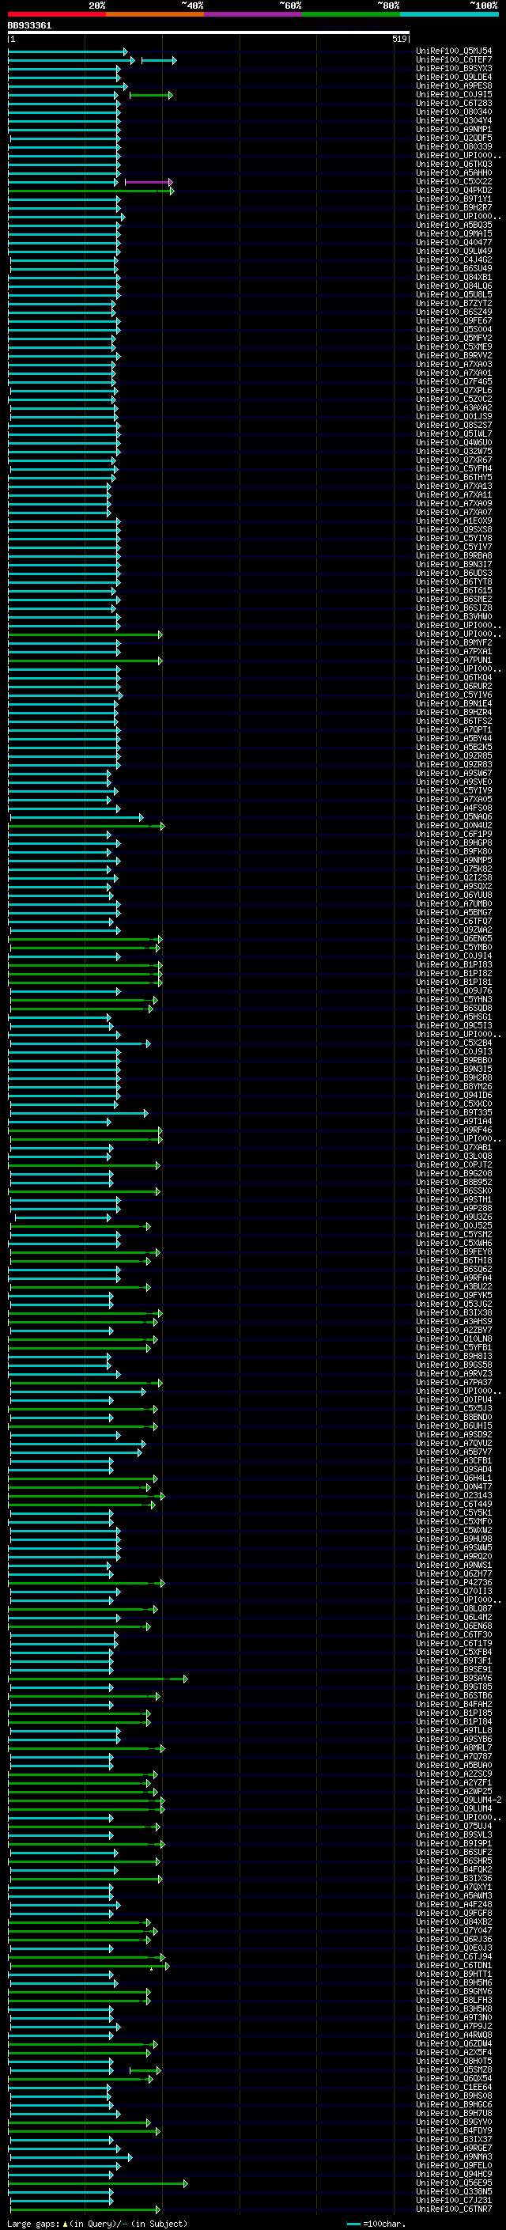Select the UniRef100_B6SQD8 label
506x2230 pixels.
click(x=454, y=1009)
